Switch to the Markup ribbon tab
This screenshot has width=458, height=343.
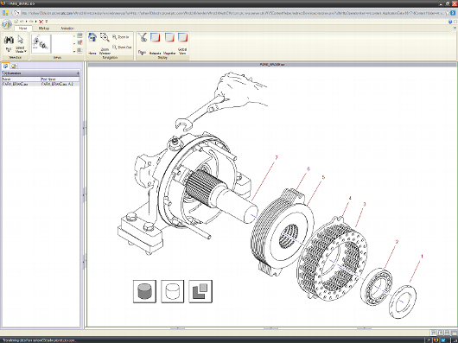pyautogui.click(x=44, y=29)
